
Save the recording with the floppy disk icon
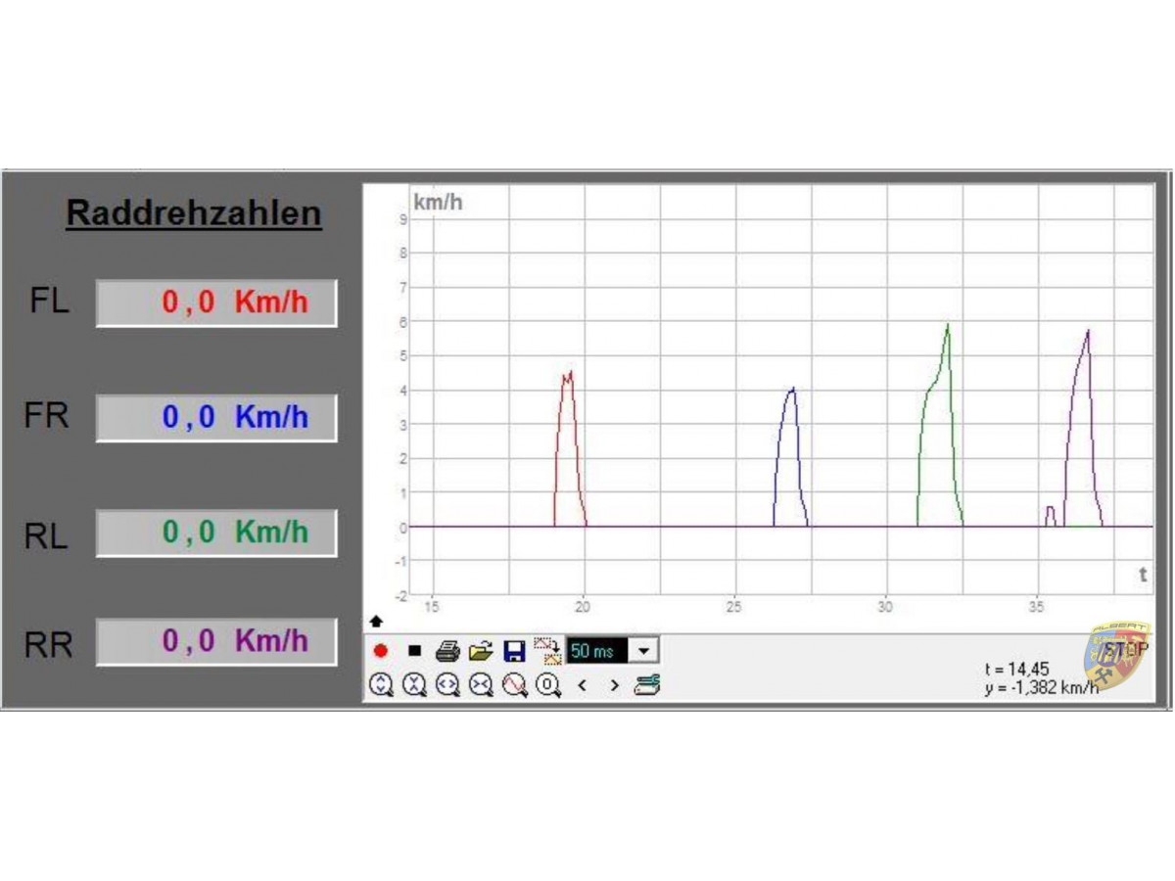[x=514, y=651]
